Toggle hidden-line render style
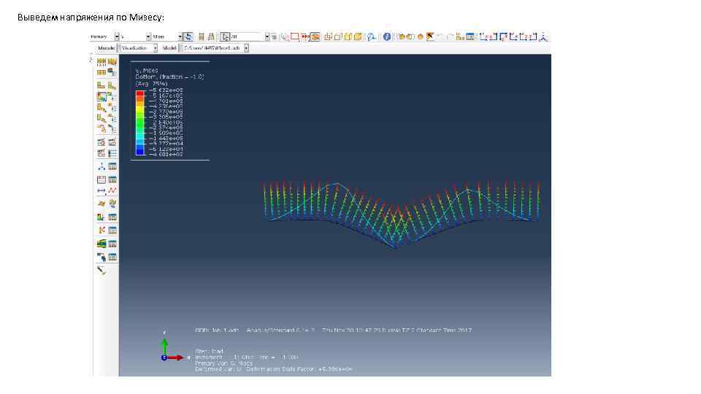 tap(338, 36)
